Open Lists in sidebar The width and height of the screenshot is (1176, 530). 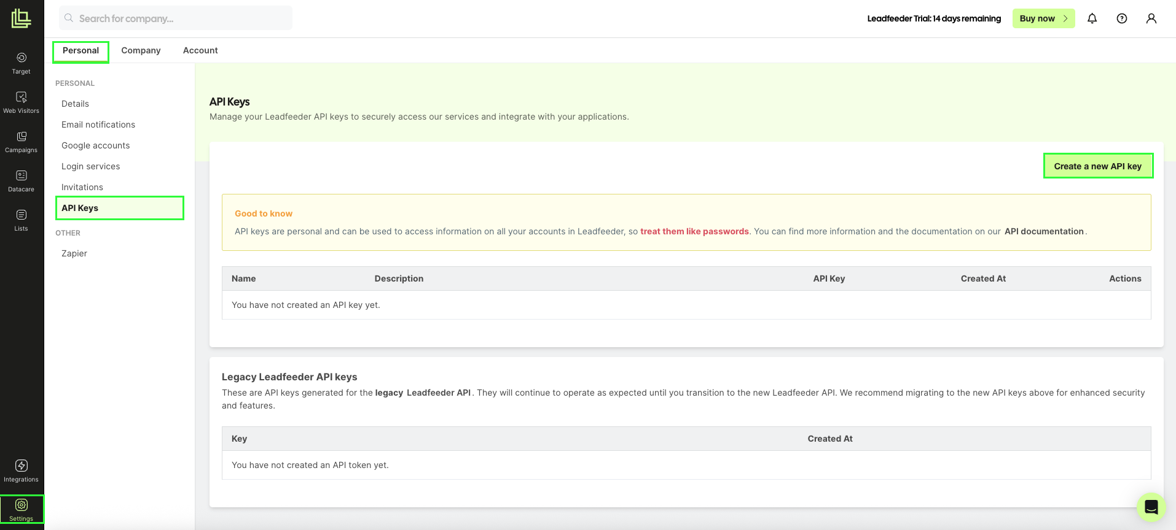coord(22,220)
